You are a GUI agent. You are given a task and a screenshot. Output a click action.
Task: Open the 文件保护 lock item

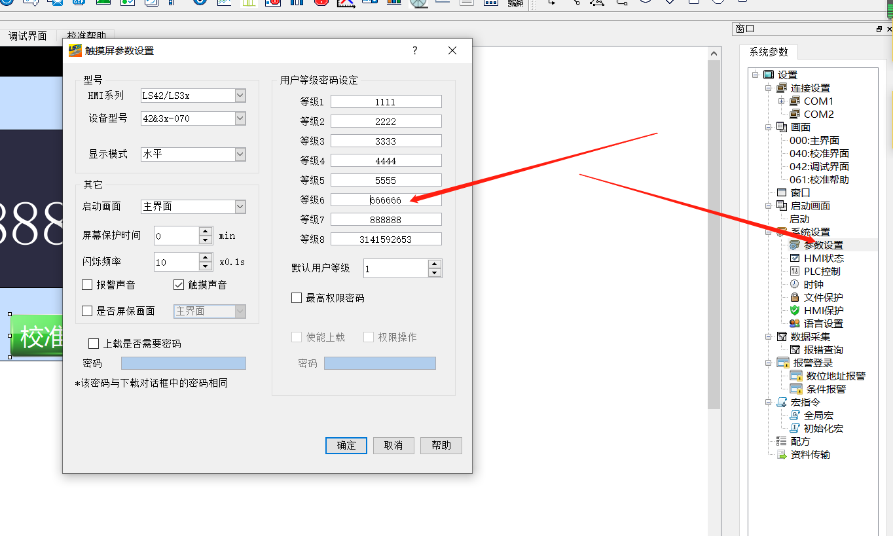[x=823, y=298]
